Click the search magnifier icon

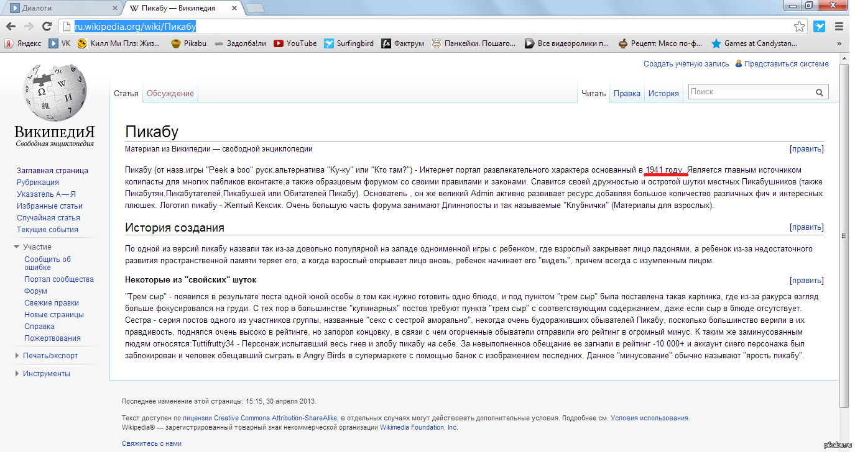(820, 93)
